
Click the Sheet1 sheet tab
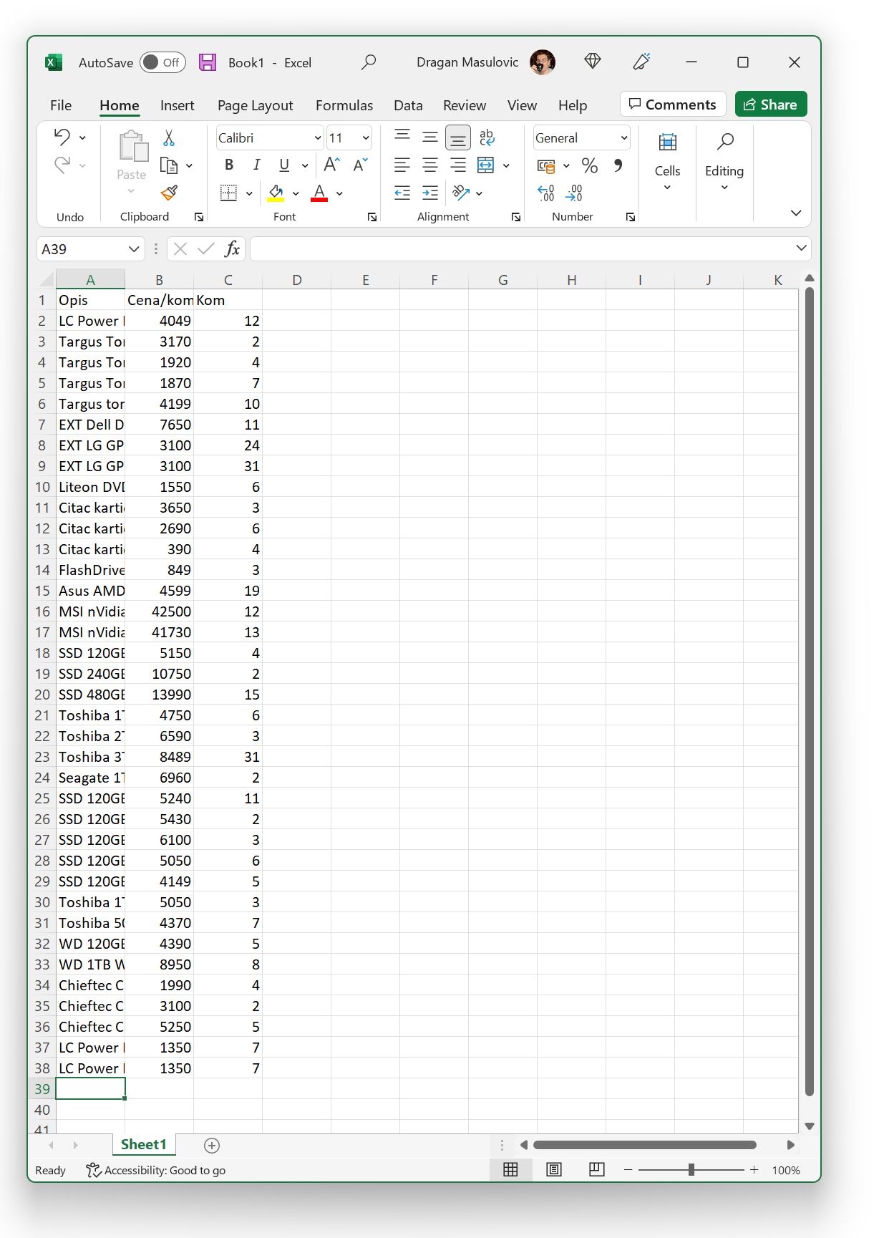click(143, 1144)
